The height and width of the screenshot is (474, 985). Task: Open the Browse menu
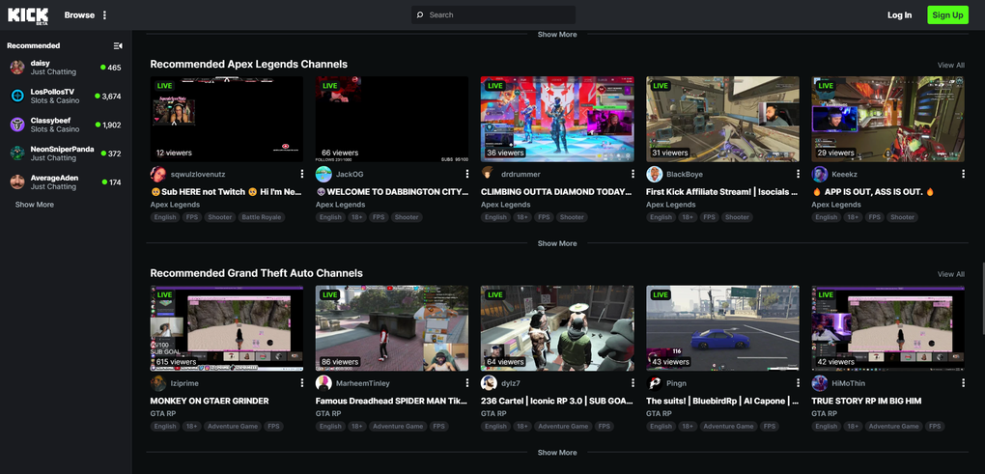pyautogui.click(x=79, y=15)
